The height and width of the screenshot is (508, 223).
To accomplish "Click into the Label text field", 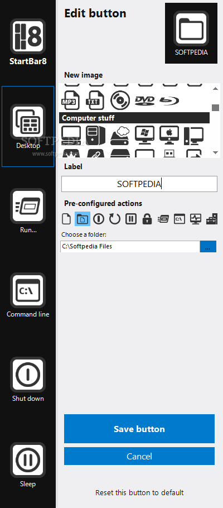I will [139, 184].
